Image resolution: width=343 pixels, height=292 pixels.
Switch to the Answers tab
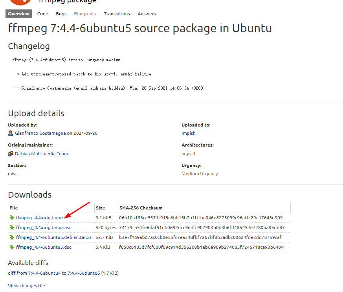pyautogui.click(x=147, y=13)
